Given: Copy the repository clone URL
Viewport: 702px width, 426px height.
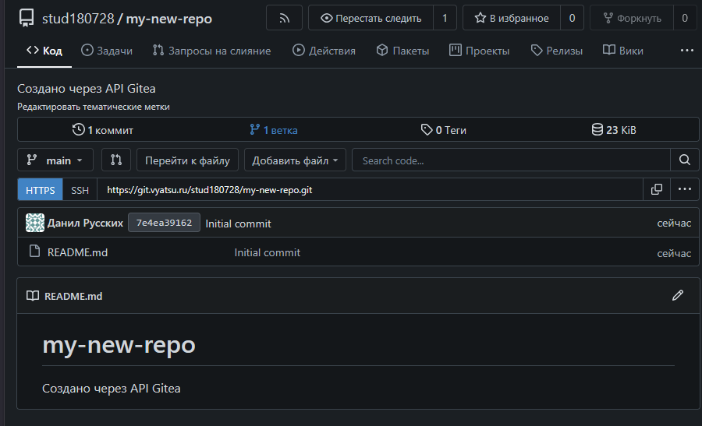Looking at the screenshot, I should (x=656, y=189).
